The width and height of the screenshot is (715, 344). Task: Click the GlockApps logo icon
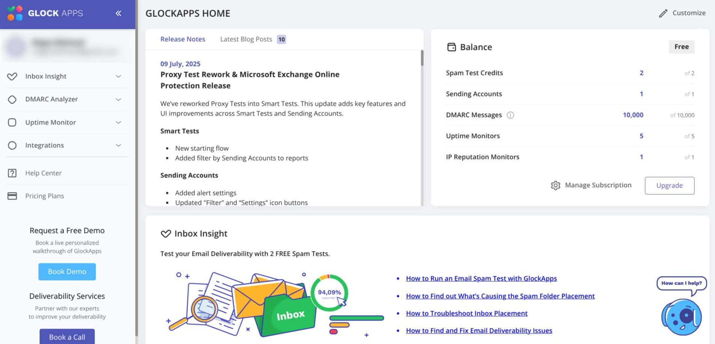click(15, 14)
